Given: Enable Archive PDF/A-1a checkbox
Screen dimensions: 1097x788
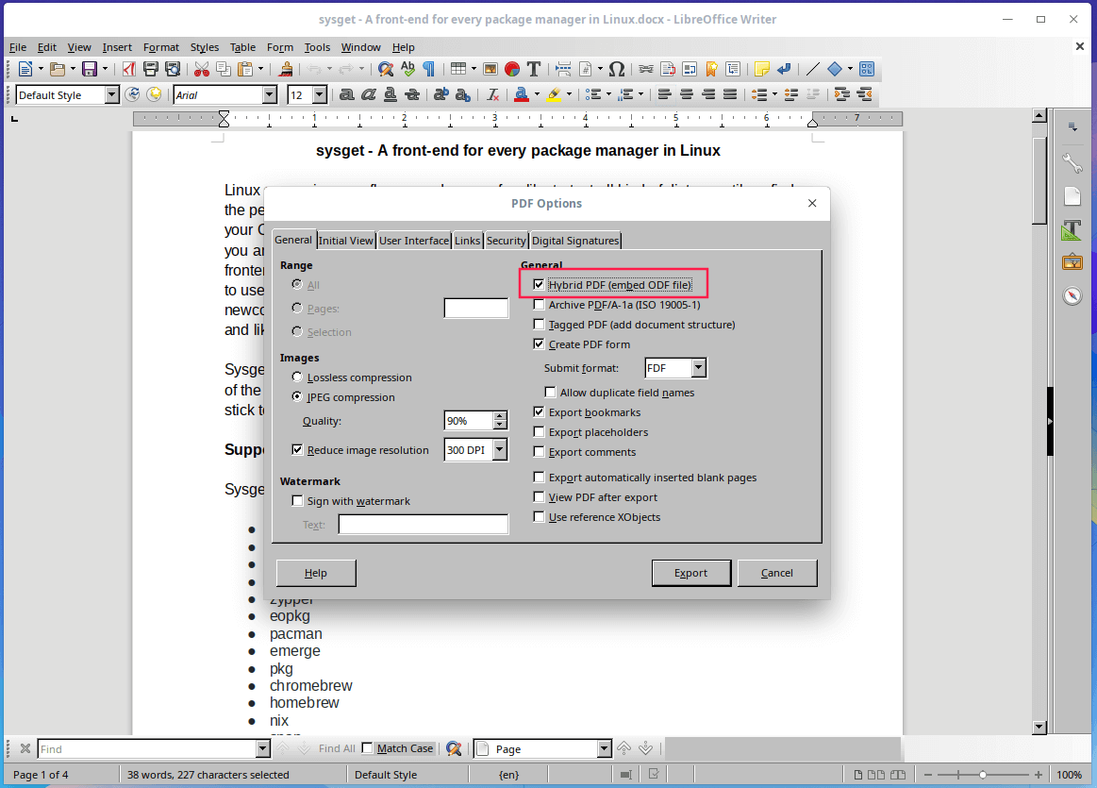Looking at the screenshot, I should 539,305.
